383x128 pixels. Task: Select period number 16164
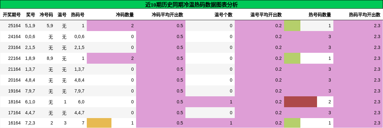(14, 123)
